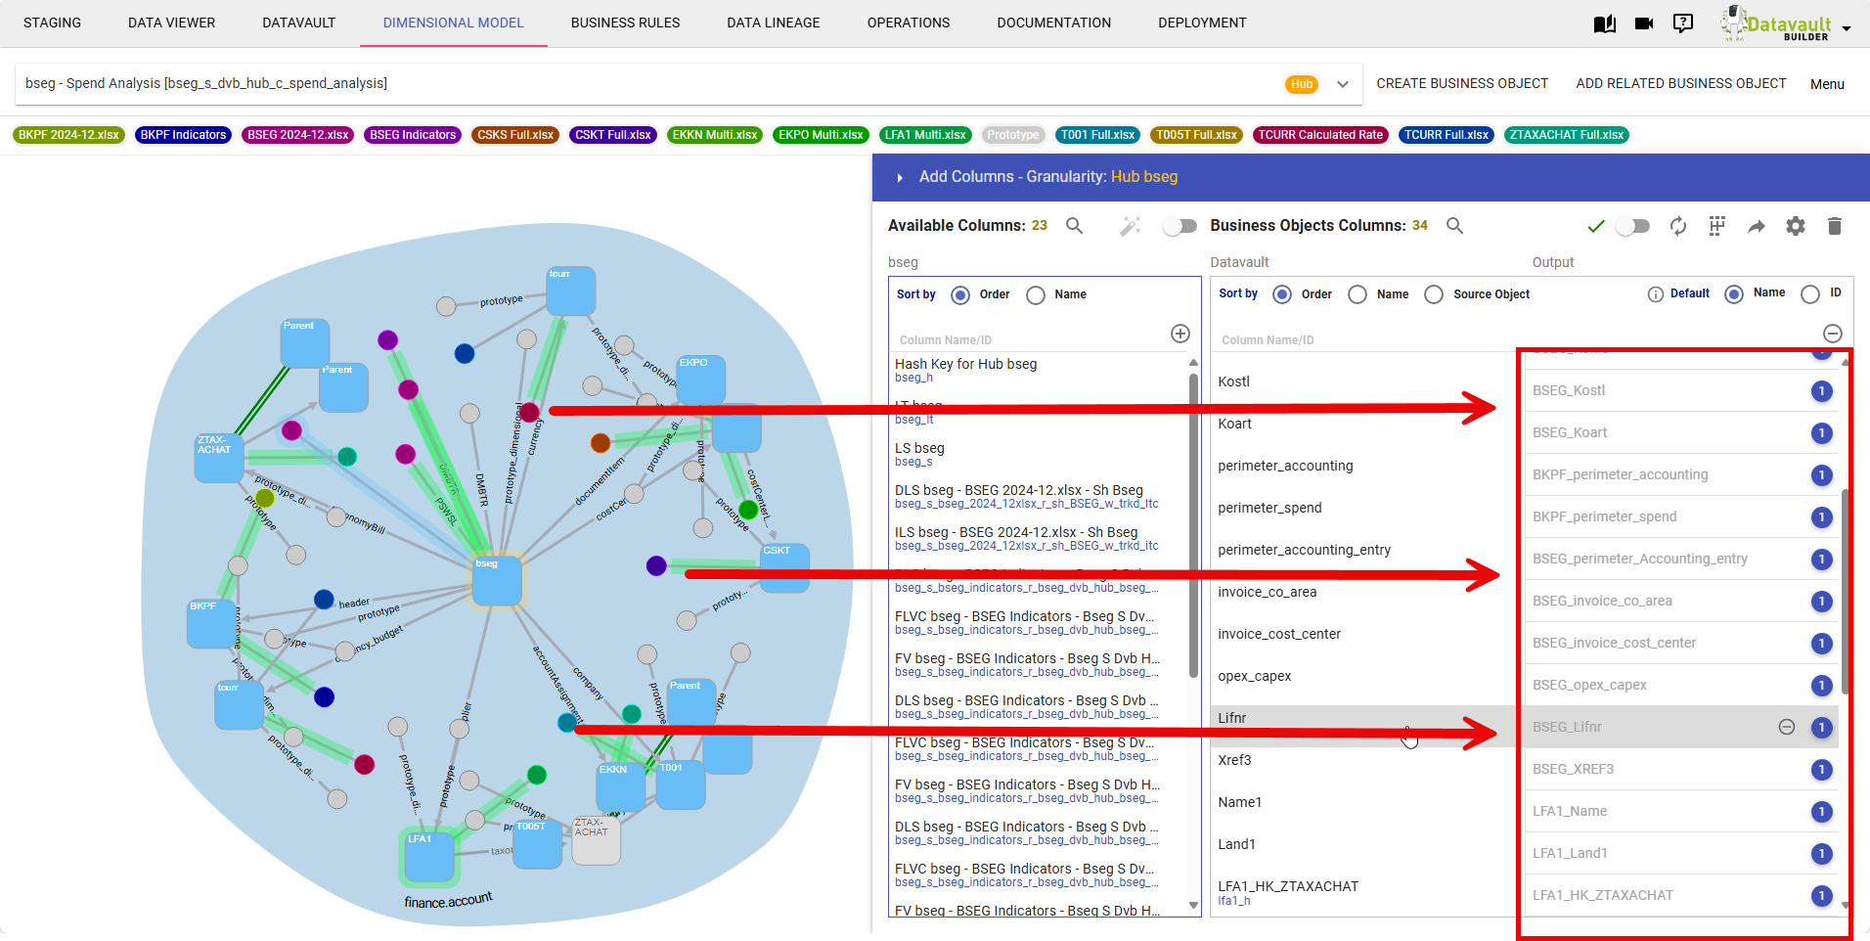The height and width of the screenshot is (941, 1870).
Task: Click the settings gear icon
Action: tap(1796, 226)
